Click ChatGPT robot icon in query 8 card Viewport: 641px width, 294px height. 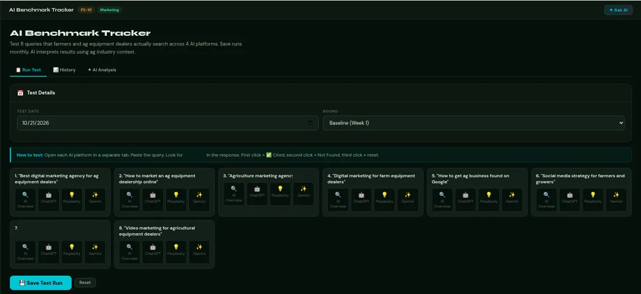point(153,247)
